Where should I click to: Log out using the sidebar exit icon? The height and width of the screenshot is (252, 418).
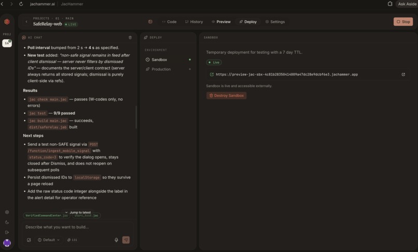7,232
